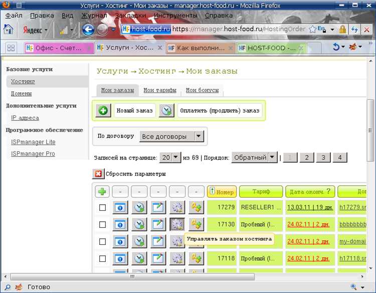Click edit icon for order 17279

158,207
